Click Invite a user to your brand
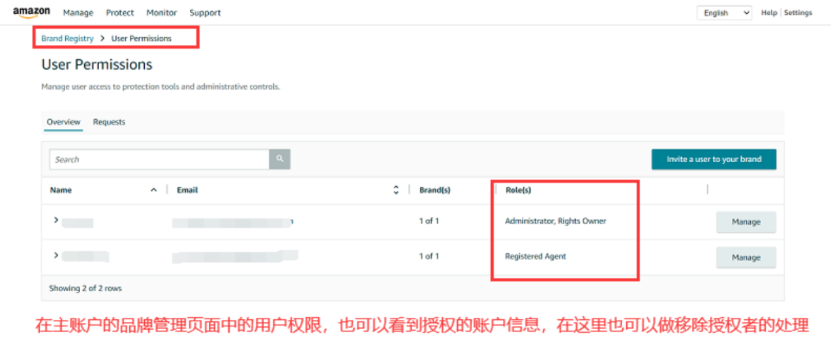This screenshot has height=355, width=831. 714,160
